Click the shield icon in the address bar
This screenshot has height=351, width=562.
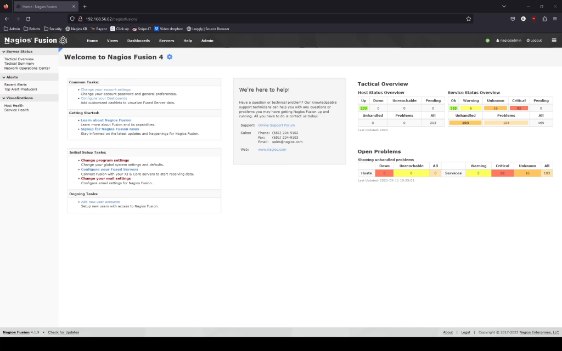71,18
